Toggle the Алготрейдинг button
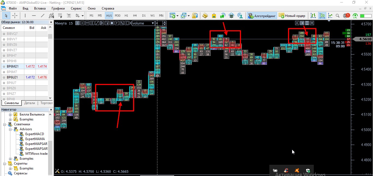 262,16
